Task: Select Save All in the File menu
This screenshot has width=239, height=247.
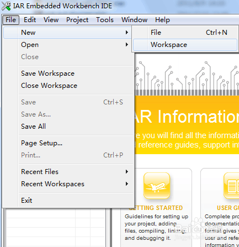Action: click(x=68, y=127)
